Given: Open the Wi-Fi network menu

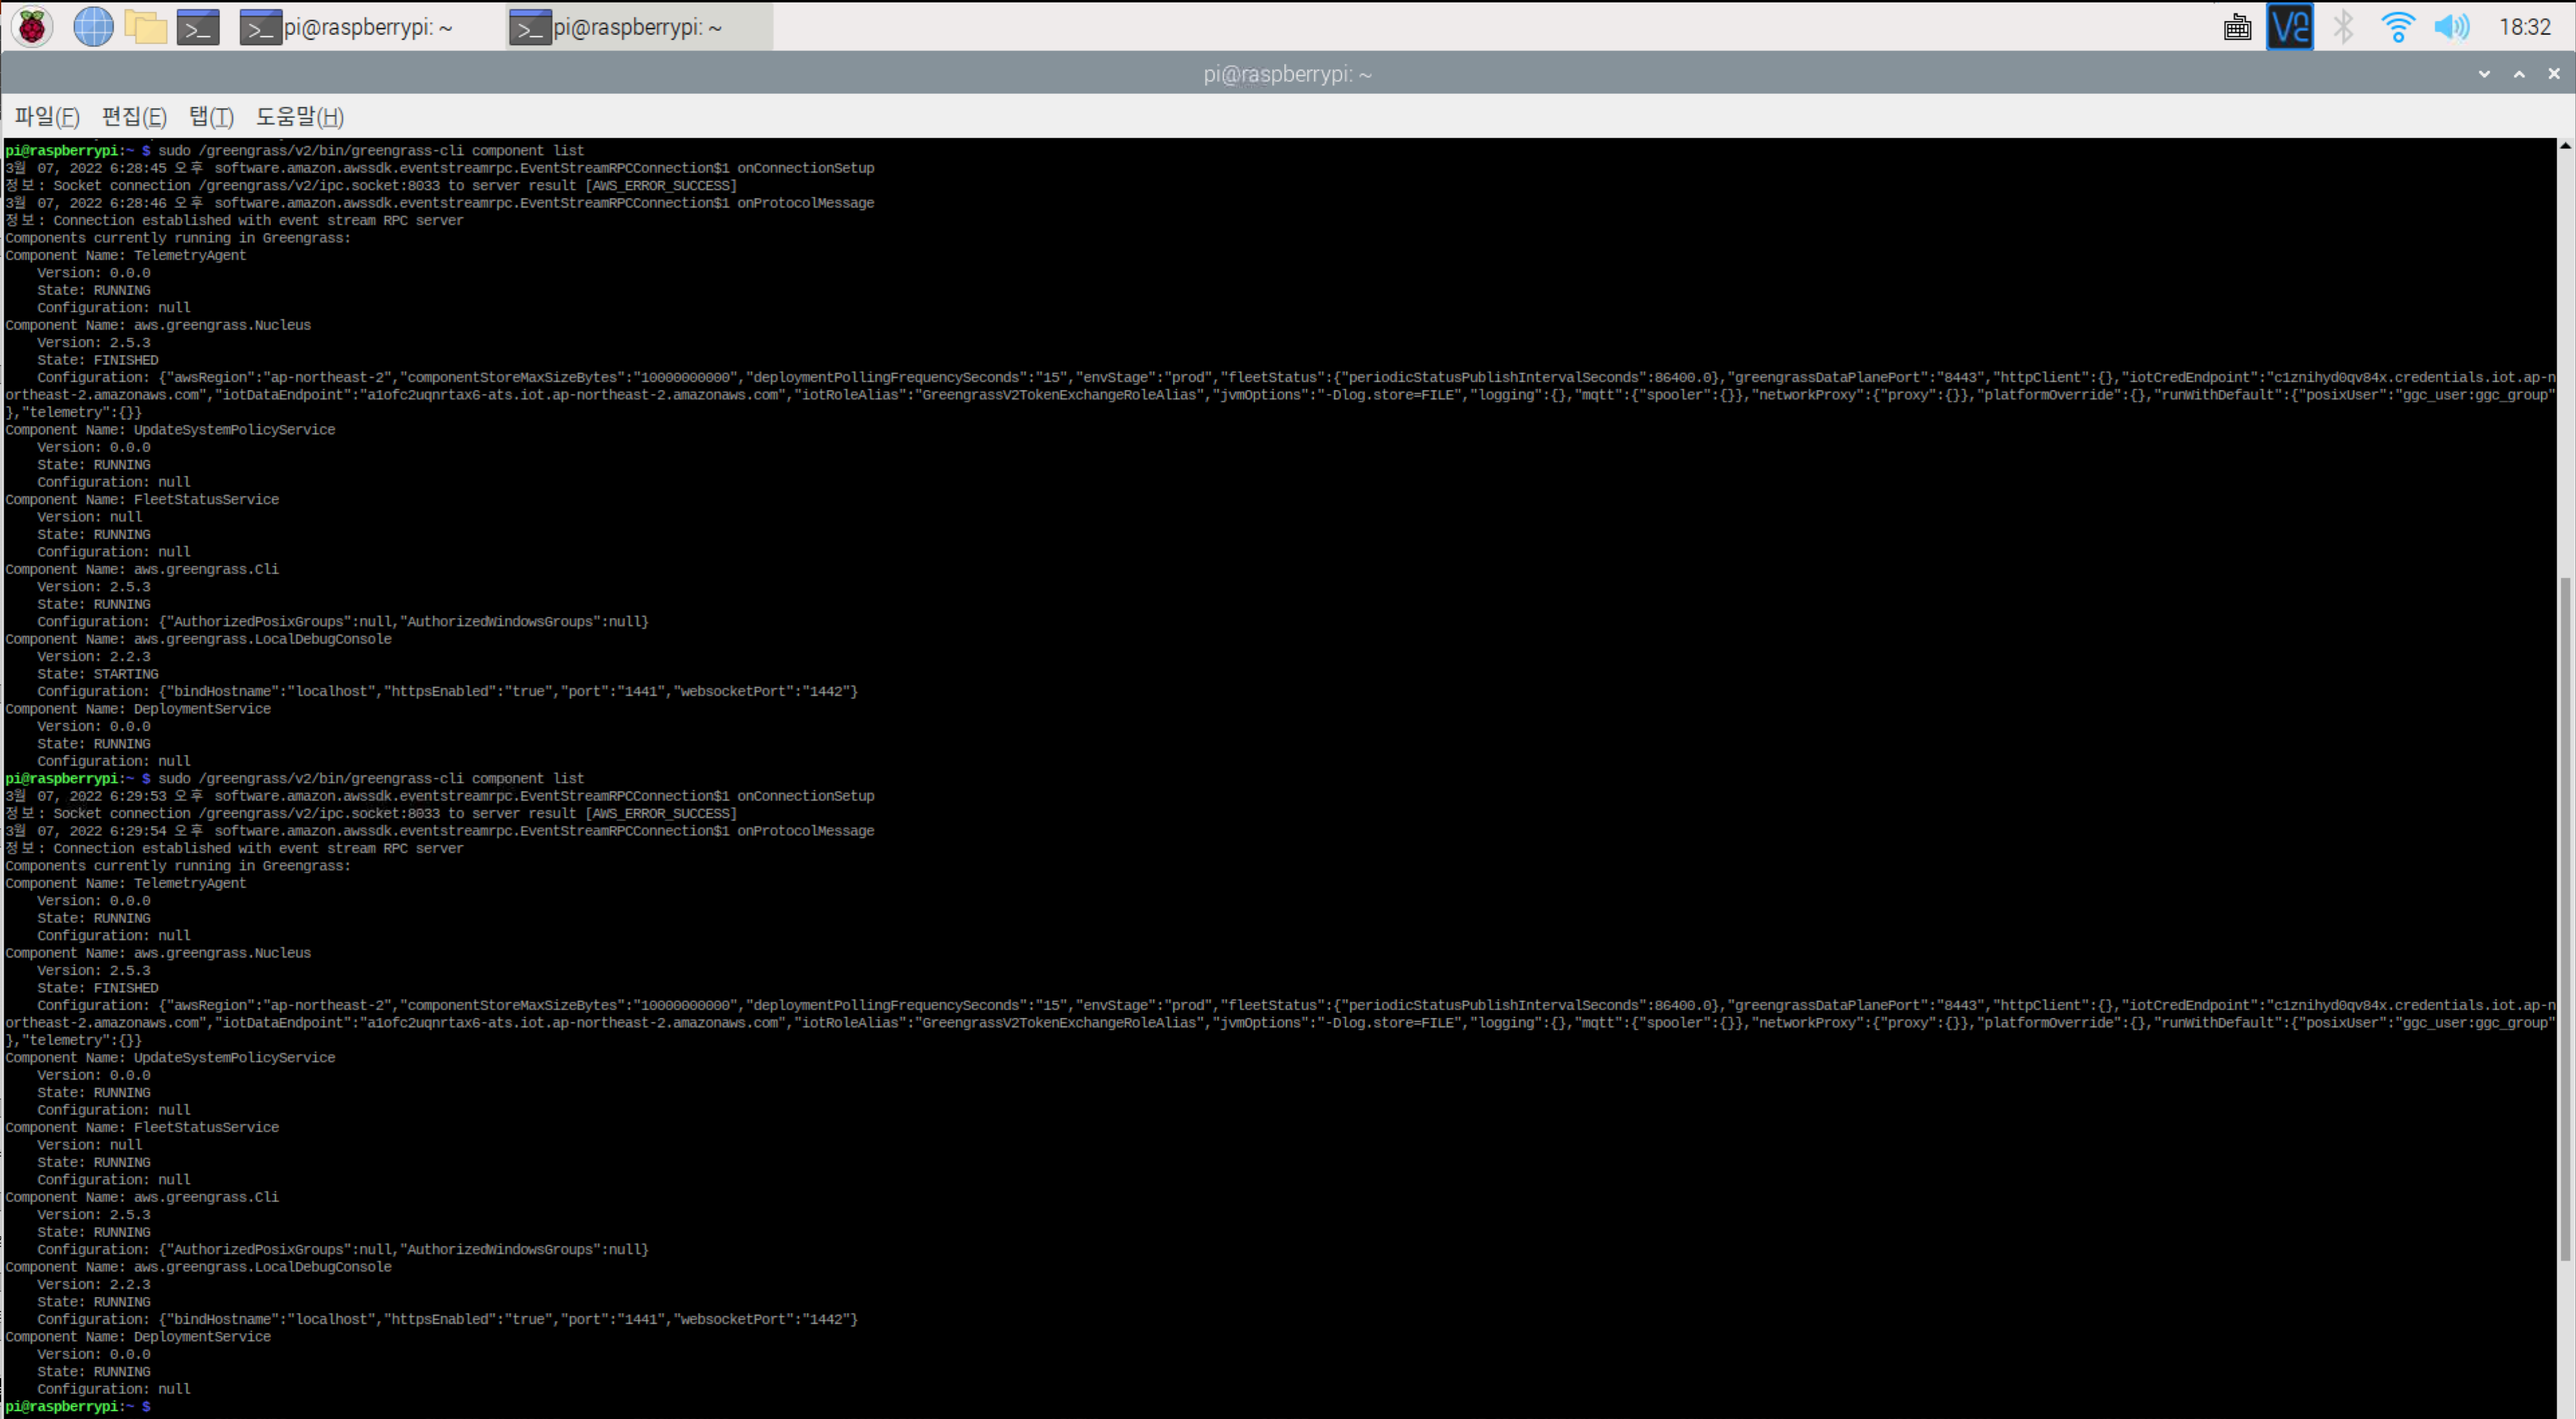Looking at the screenshot, I should point(2397,27).
